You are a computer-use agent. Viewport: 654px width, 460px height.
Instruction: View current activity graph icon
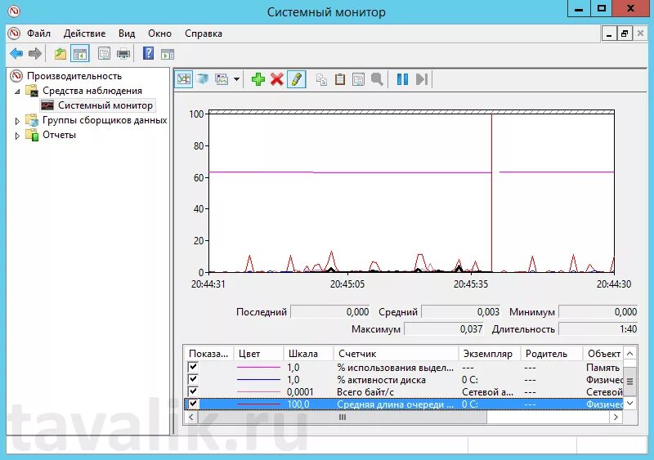click(x=183, y=78)
